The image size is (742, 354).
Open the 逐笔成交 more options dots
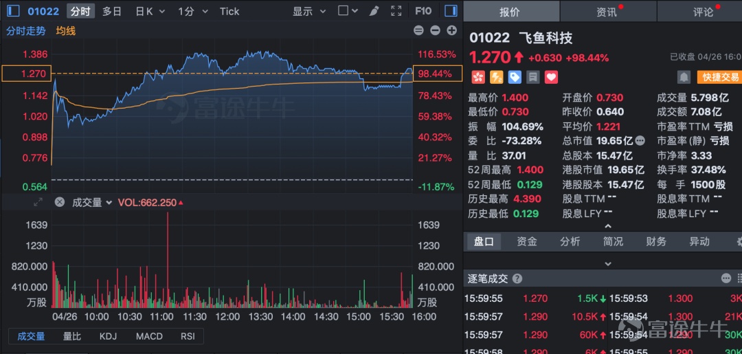[726, 278]
